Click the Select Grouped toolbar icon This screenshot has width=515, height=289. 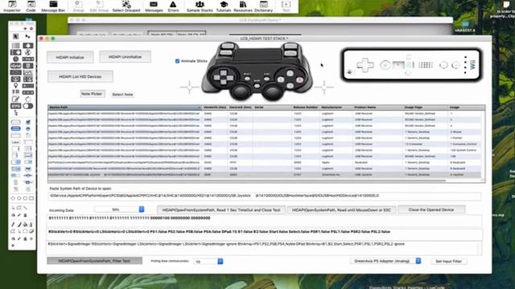click(x=126, y=6)
